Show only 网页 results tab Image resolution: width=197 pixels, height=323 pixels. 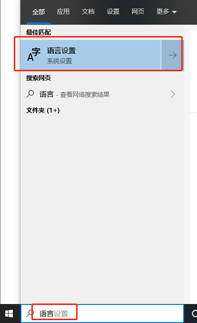(x=138, y=11)
